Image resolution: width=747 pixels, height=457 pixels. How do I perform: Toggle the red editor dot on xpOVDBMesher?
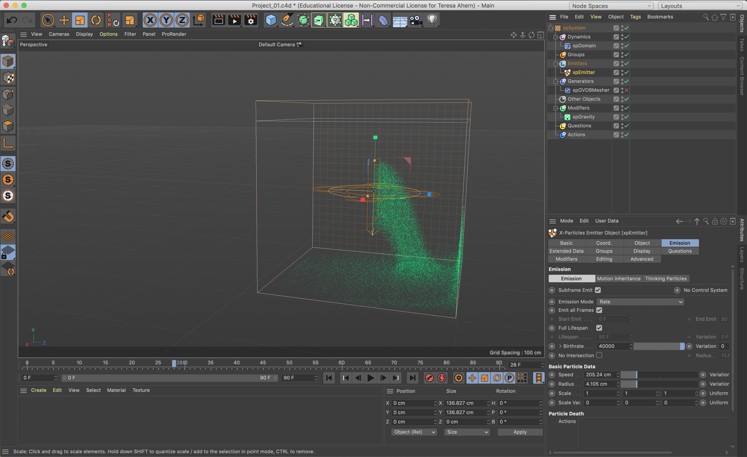[626, 90]
